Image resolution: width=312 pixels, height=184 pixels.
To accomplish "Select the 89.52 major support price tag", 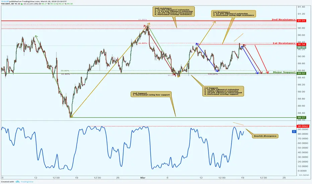I will tap(301, 73).
